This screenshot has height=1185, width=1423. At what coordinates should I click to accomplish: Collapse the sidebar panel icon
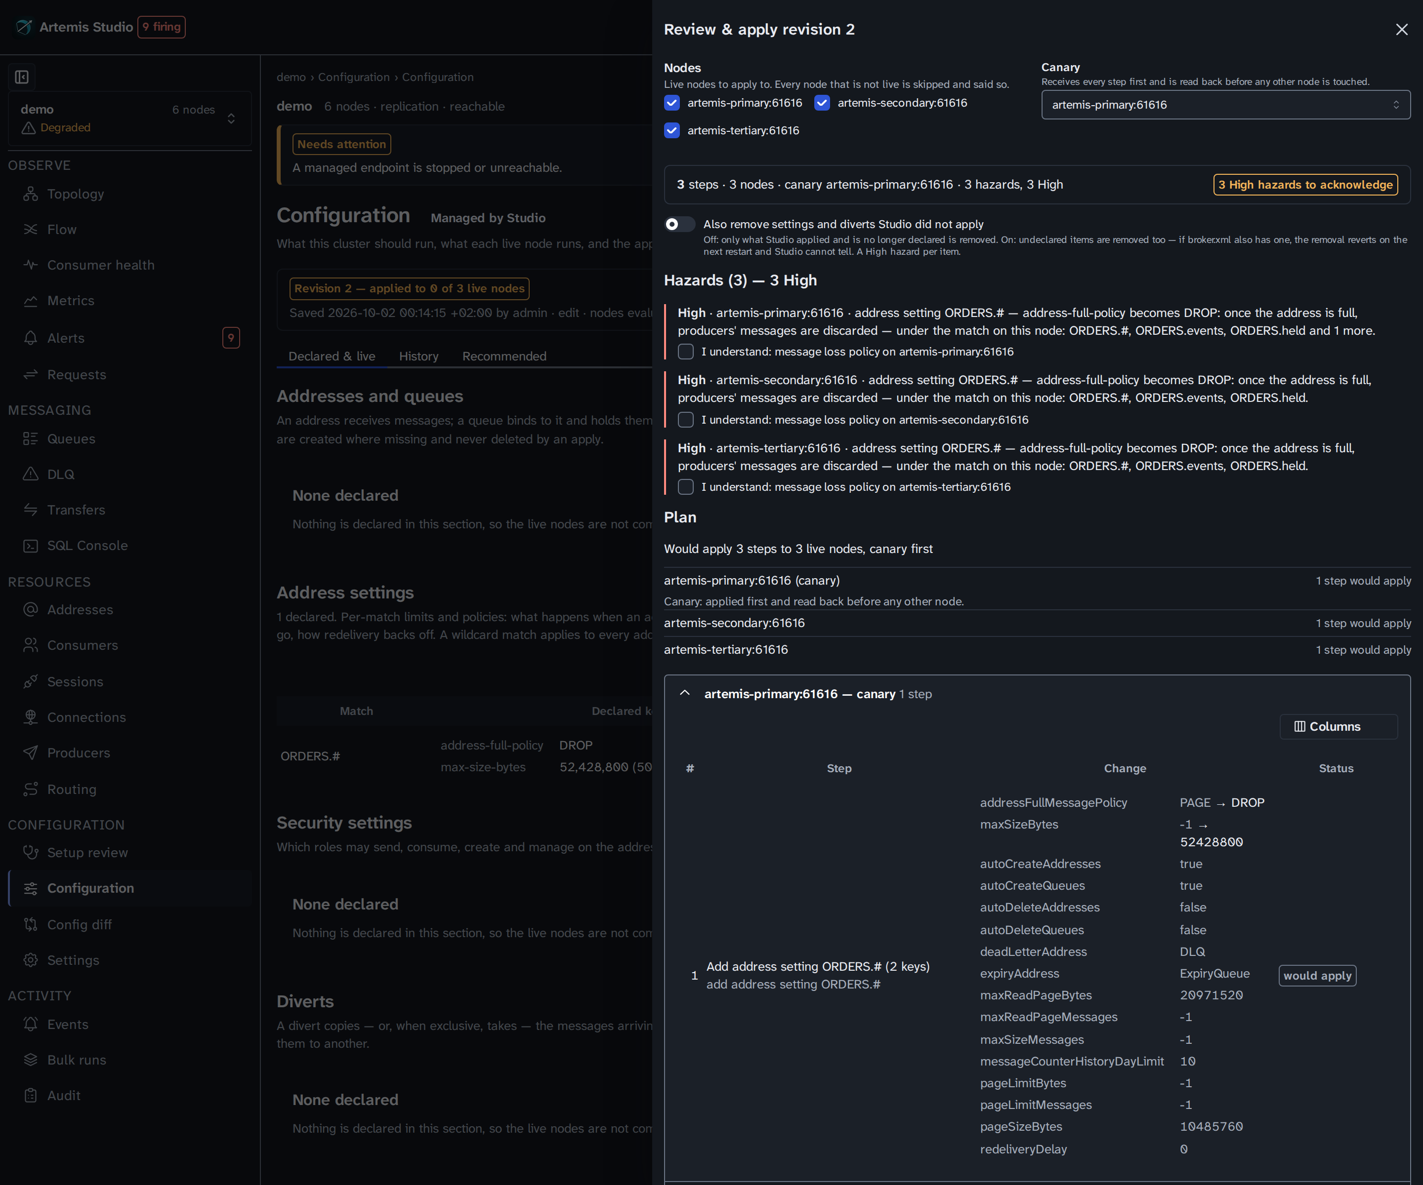click(22, 77)
